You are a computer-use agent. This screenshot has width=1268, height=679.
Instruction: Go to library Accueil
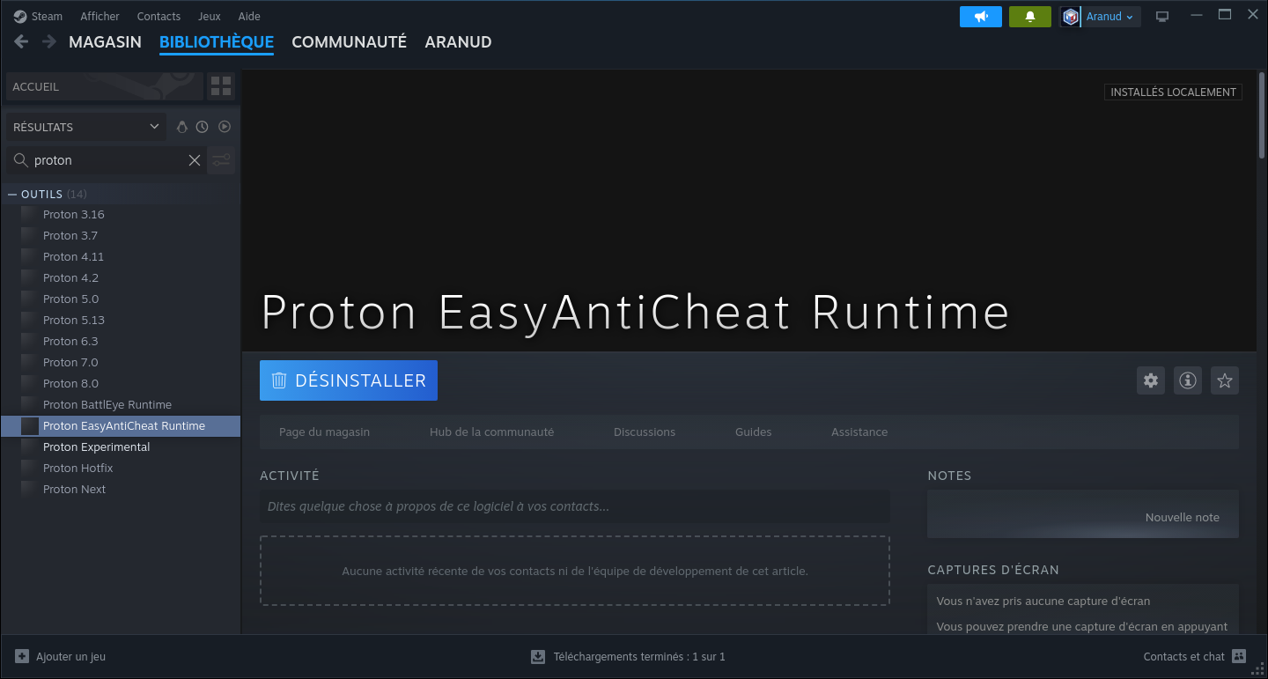tap(105, 86)
